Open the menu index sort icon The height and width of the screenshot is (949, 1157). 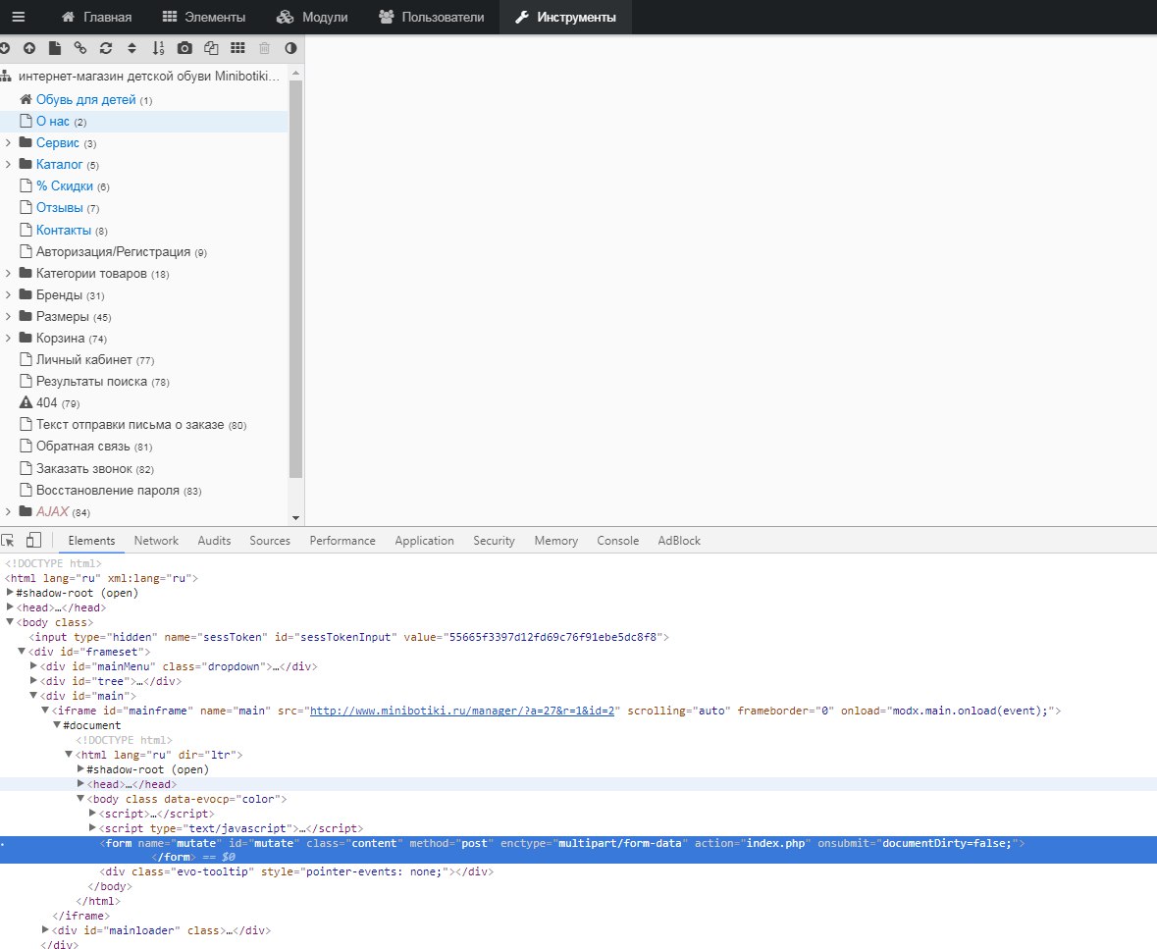tap(158, 48)
